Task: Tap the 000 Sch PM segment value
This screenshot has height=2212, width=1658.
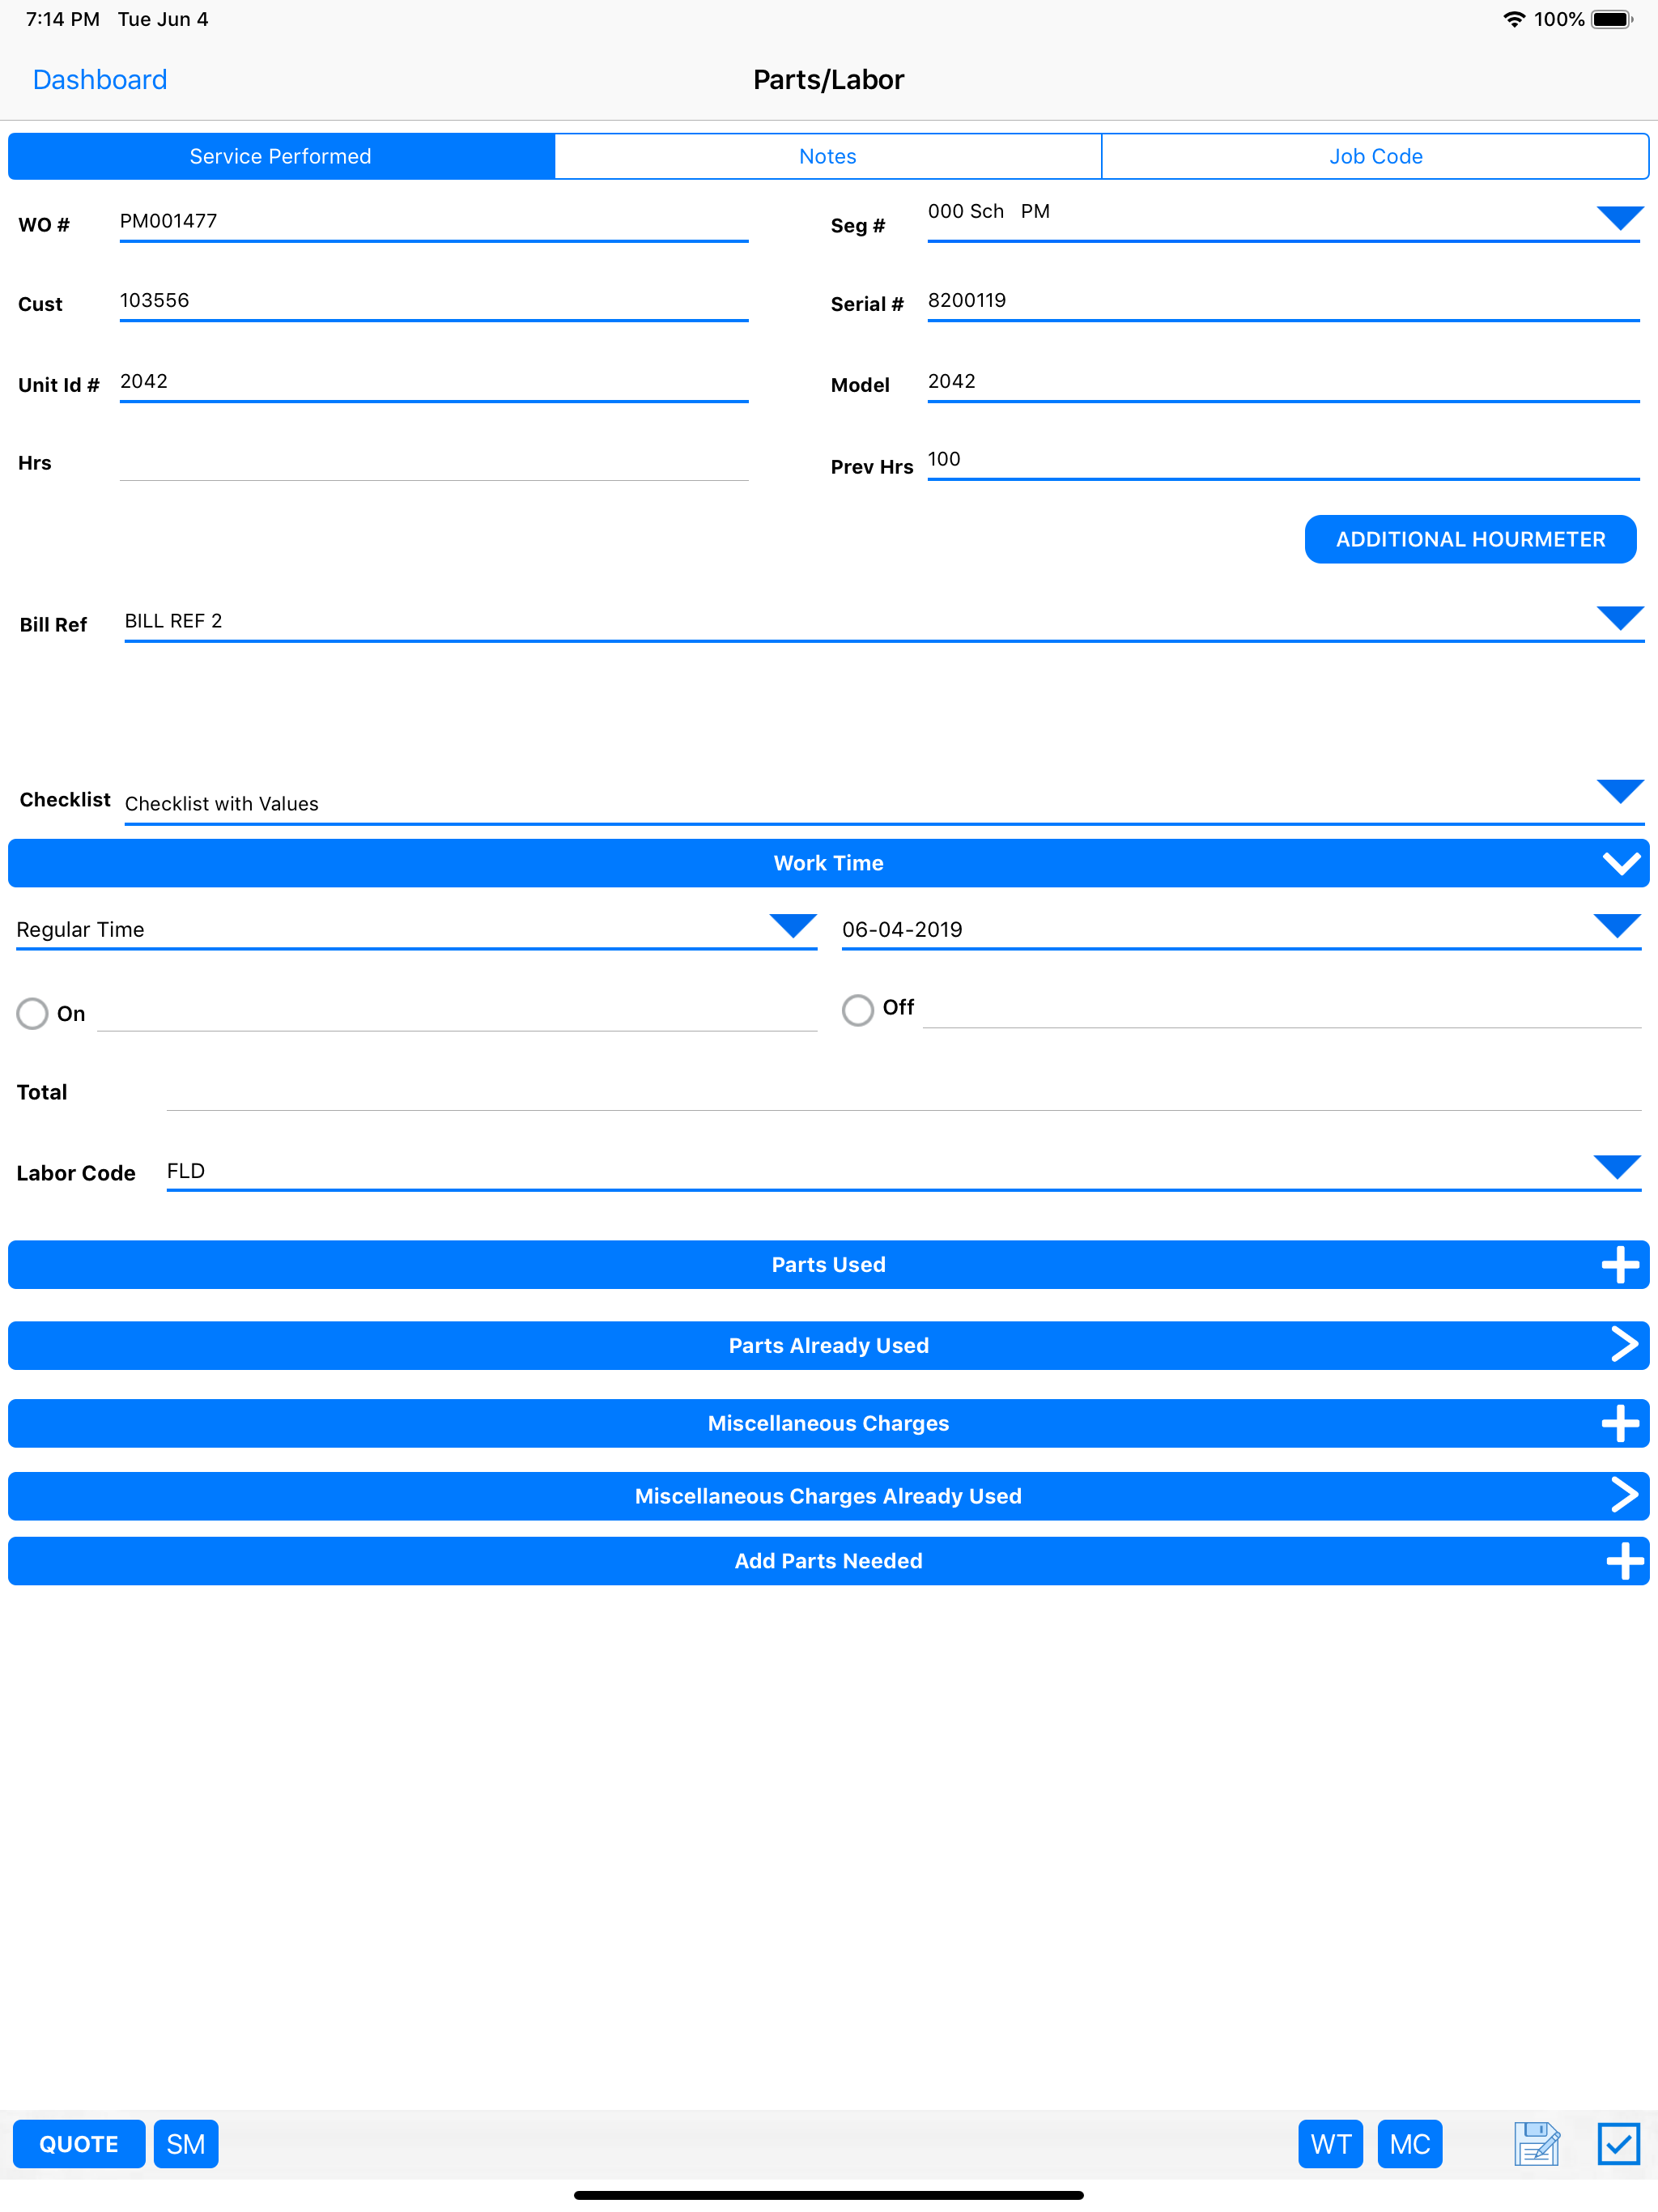Action: (x=988, y=211)
